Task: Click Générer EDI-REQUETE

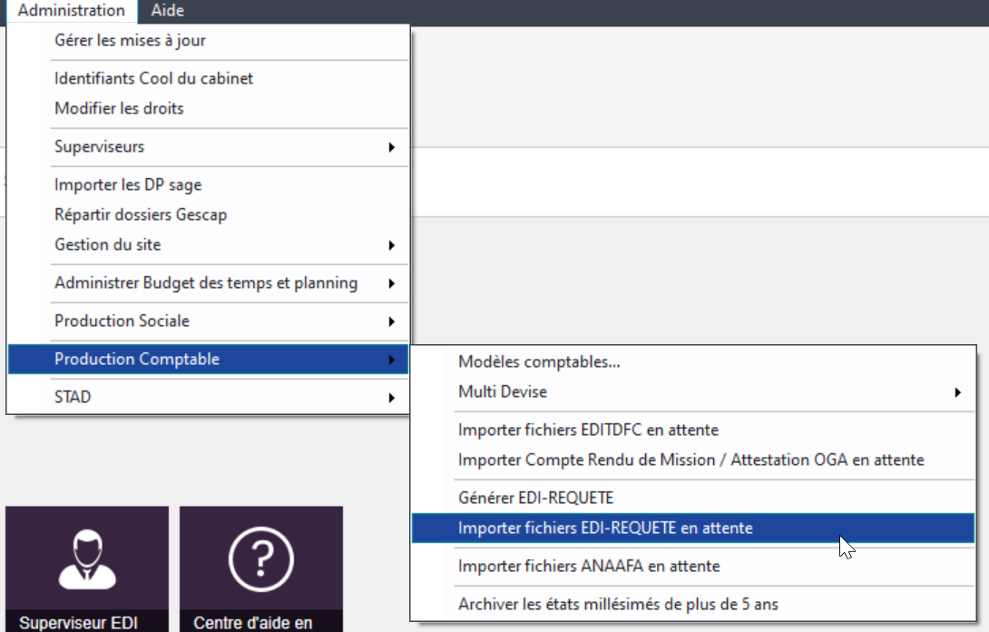Action: point(693,499)
